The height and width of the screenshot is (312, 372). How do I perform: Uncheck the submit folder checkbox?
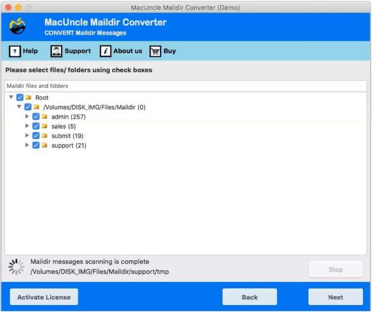[x=36, y=136]
